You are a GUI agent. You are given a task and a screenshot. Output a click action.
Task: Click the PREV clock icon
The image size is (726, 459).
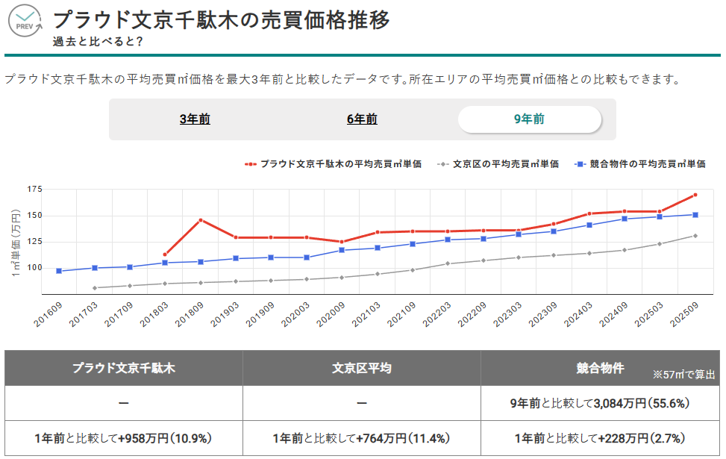pos(25,19)
